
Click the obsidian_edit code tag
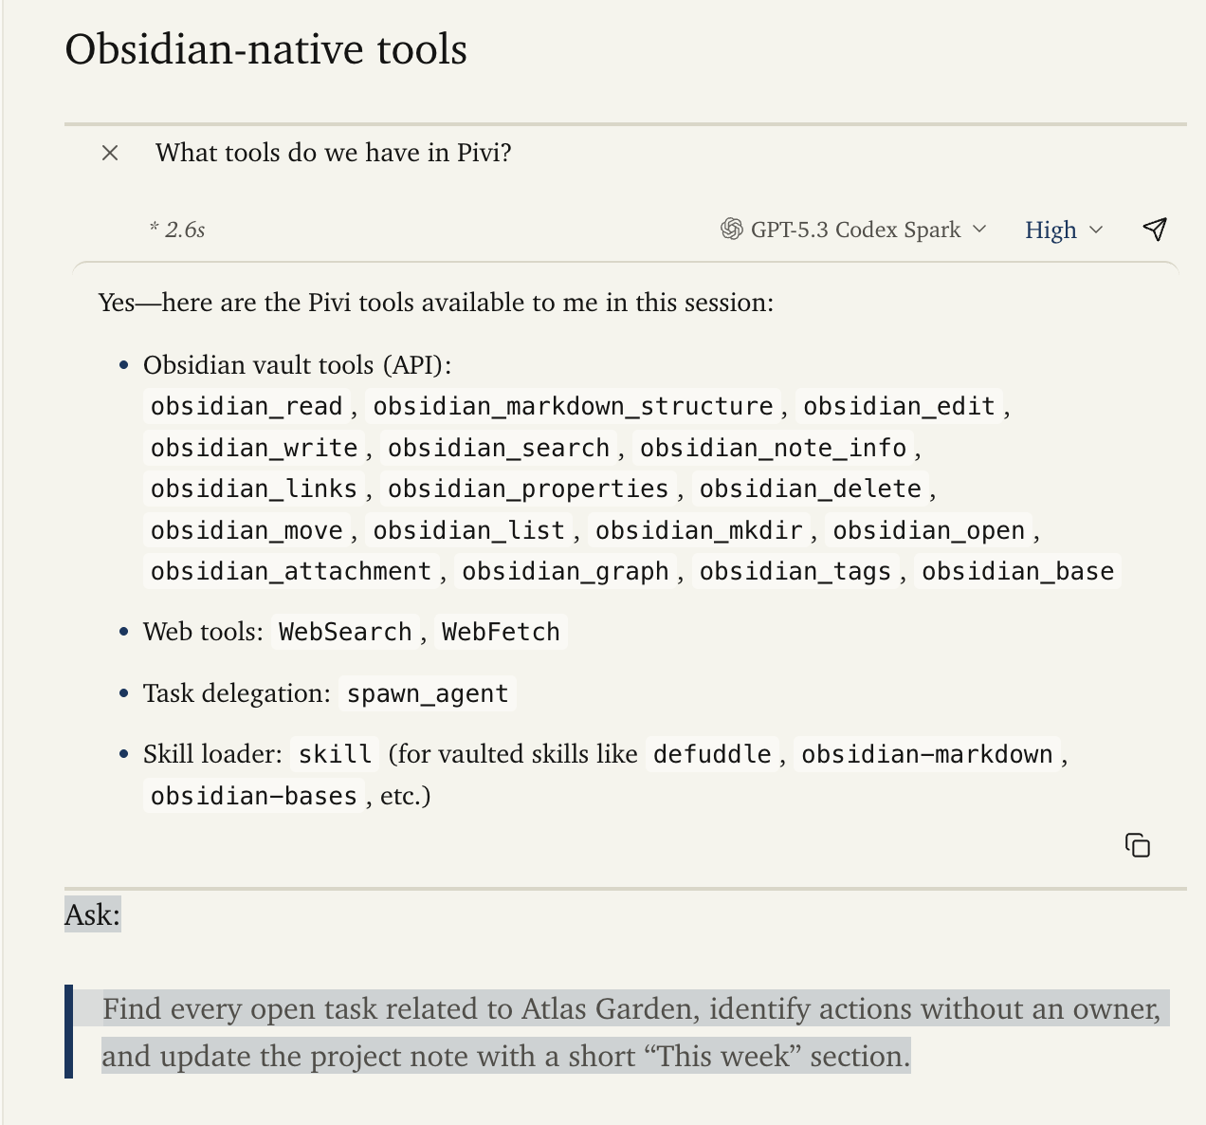tap(899, 406)
